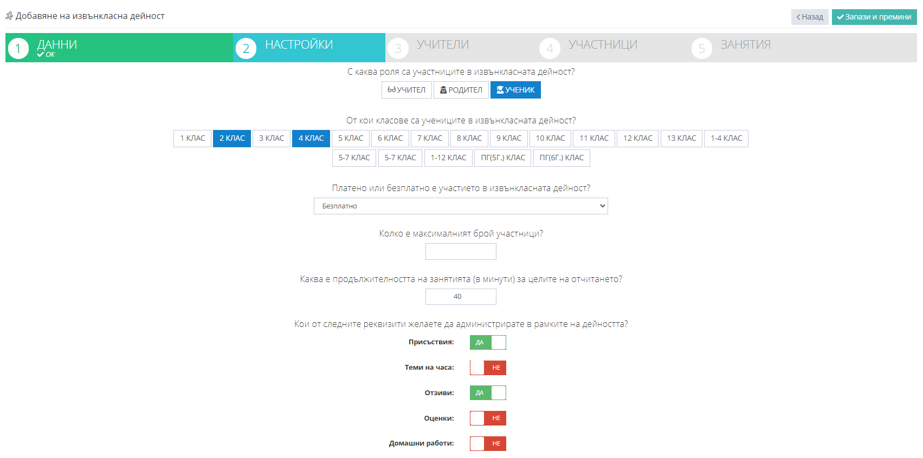923x458 pixels.
Task: Deselect the 2 КЛАС grade button
Action: coord(232,138)
